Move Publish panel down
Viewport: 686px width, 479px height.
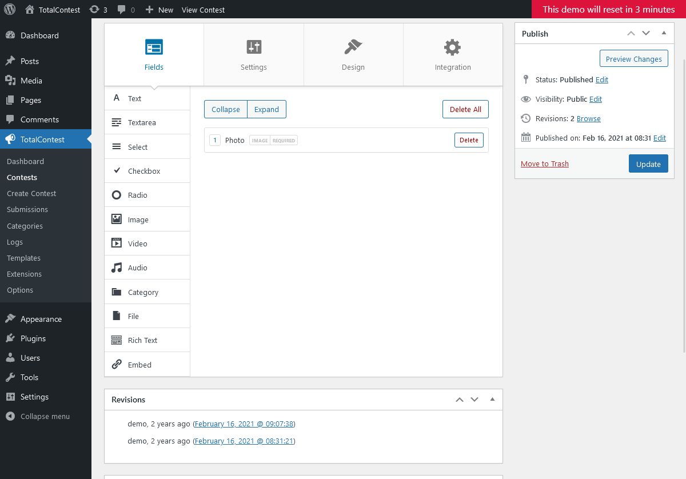(646, 33)
